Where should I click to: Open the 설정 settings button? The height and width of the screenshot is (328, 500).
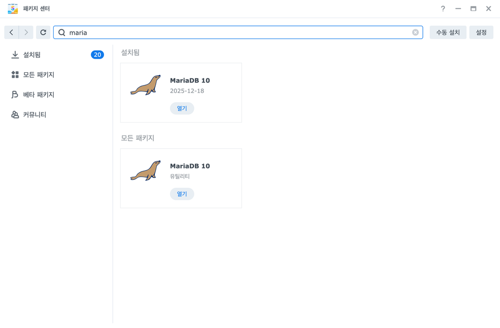[x=481, y=32]
